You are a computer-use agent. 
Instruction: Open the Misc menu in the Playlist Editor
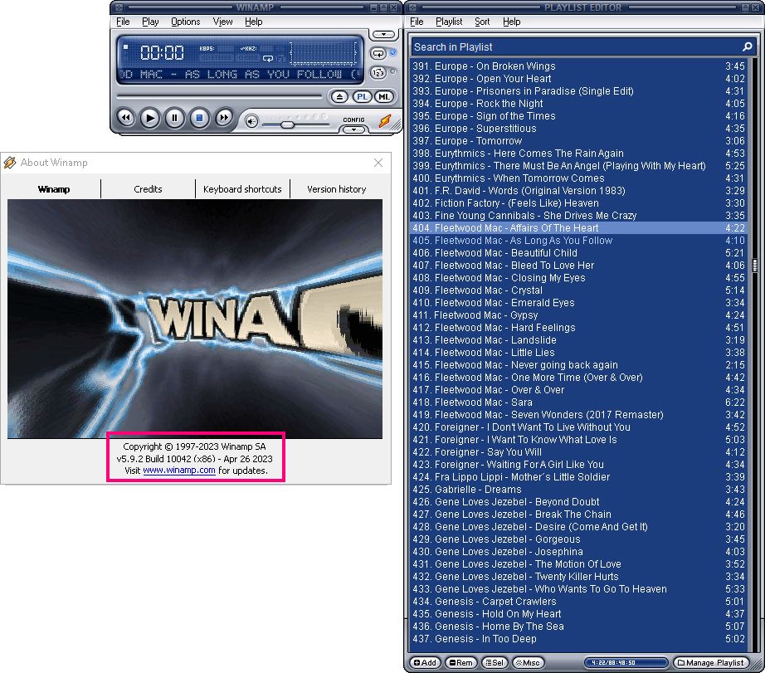pos(528,663)
